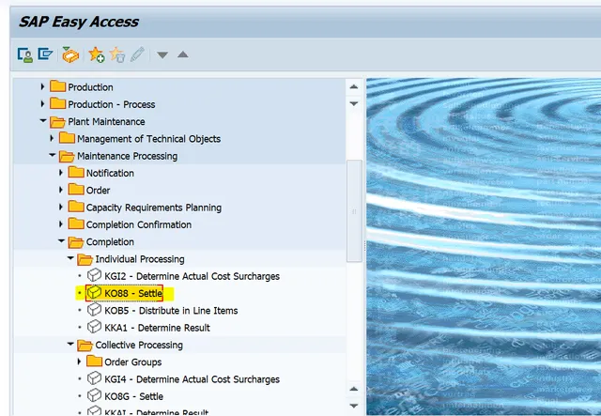Collapse the Maintenance Processing node arrow

(x=53, y=155)
